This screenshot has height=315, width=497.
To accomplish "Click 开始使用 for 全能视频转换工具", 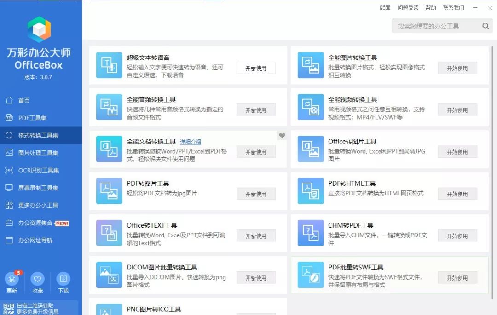I will (457, 110).
